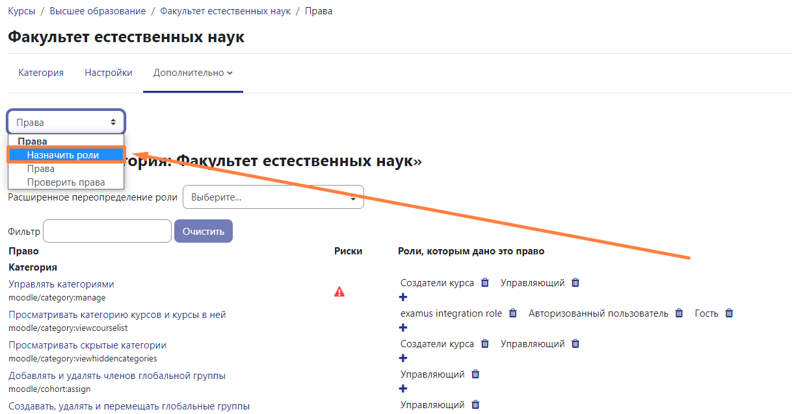Delete Гость role from view category permission
This screenshot has width=792, height=414.
tap(729, 313)
